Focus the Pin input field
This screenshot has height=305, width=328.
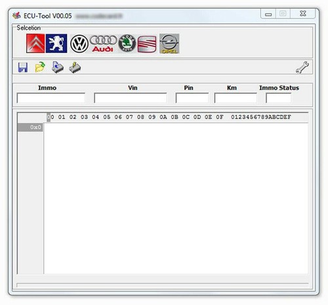[x=192, y=98]
